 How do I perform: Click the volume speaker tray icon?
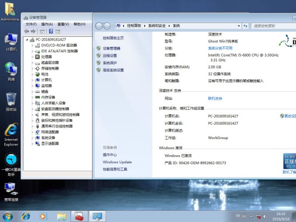[265, 216]
